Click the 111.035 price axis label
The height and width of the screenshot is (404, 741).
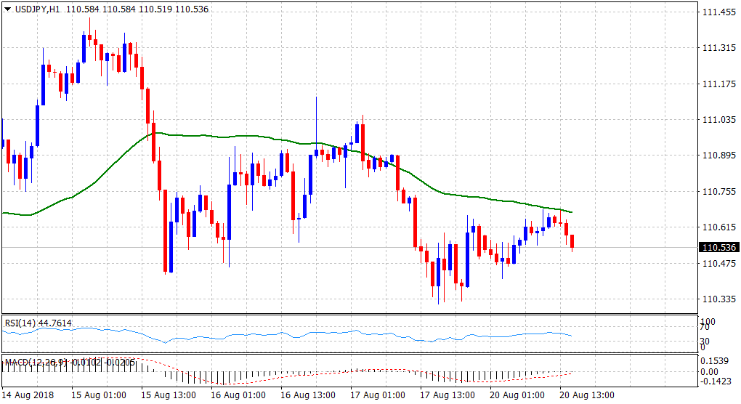(718, 120)
